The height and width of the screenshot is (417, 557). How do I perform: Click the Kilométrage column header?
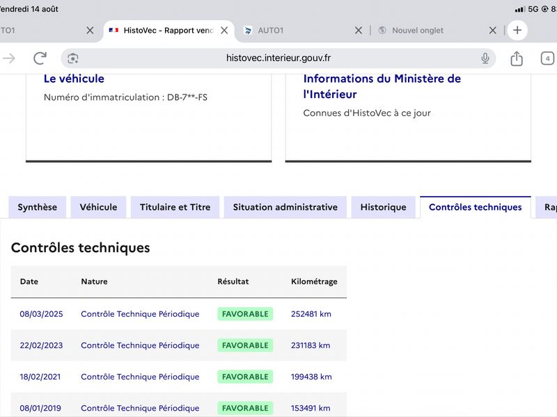click(x=314, y=281)
